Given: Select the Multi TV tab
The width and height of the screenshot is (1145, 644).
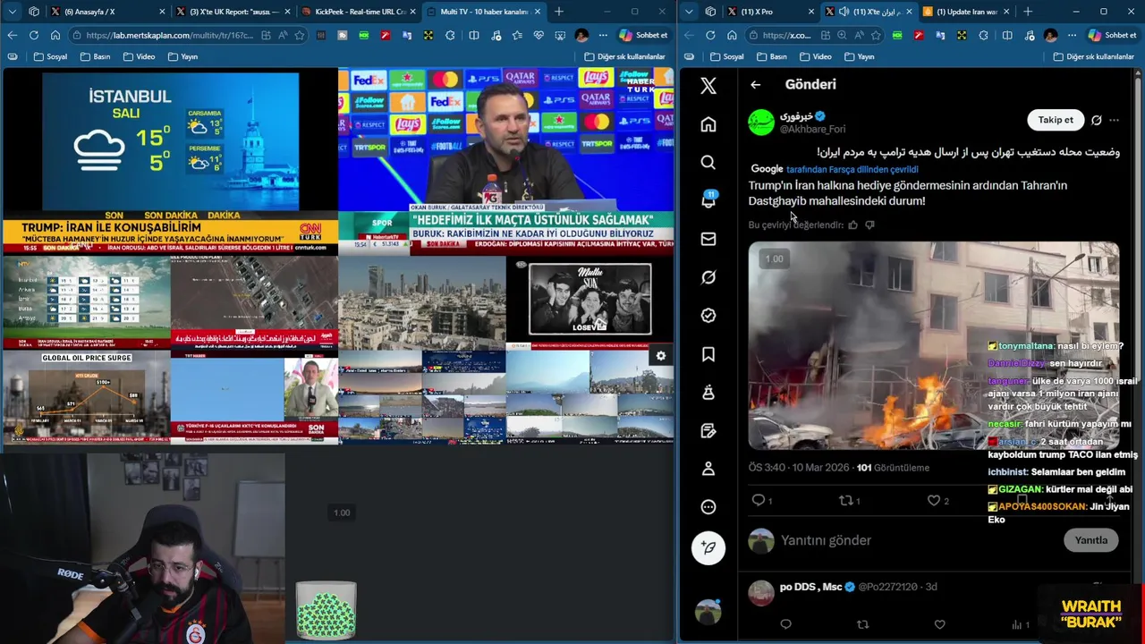Looking at the screenshot, I should (x=484, y=12).
